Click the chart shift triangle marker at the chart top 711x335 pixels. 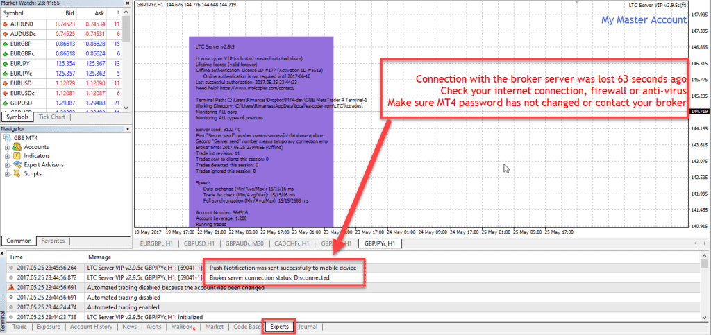577,2
